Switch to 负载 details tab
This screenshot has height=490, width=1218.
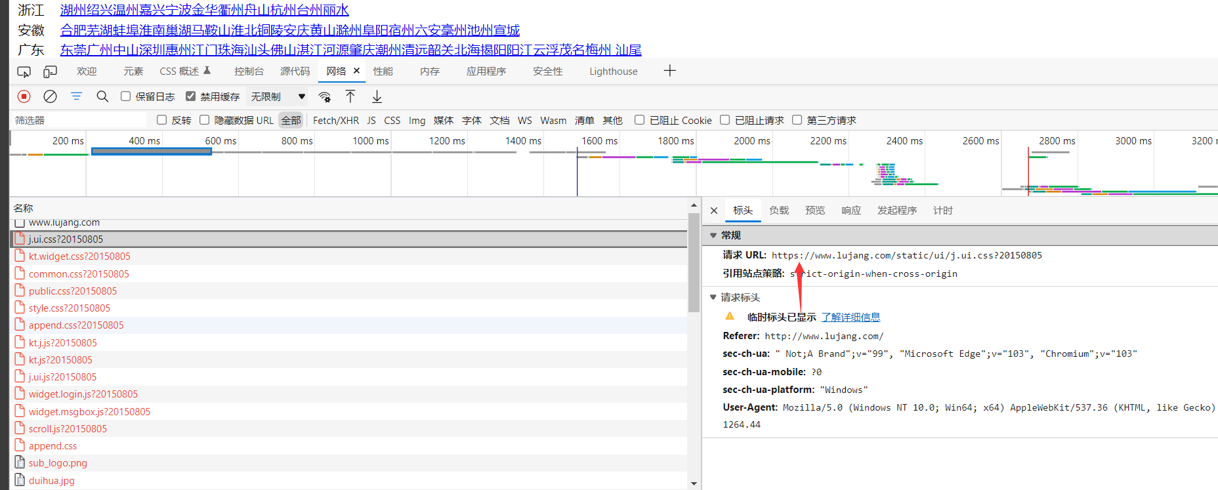(779, 211)
